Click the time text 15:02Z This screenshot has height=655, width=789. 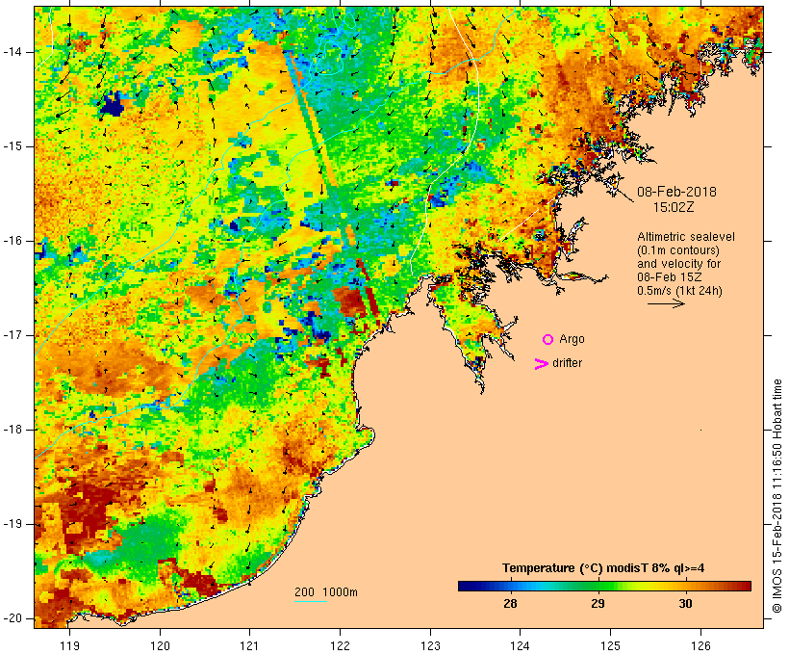674,207
